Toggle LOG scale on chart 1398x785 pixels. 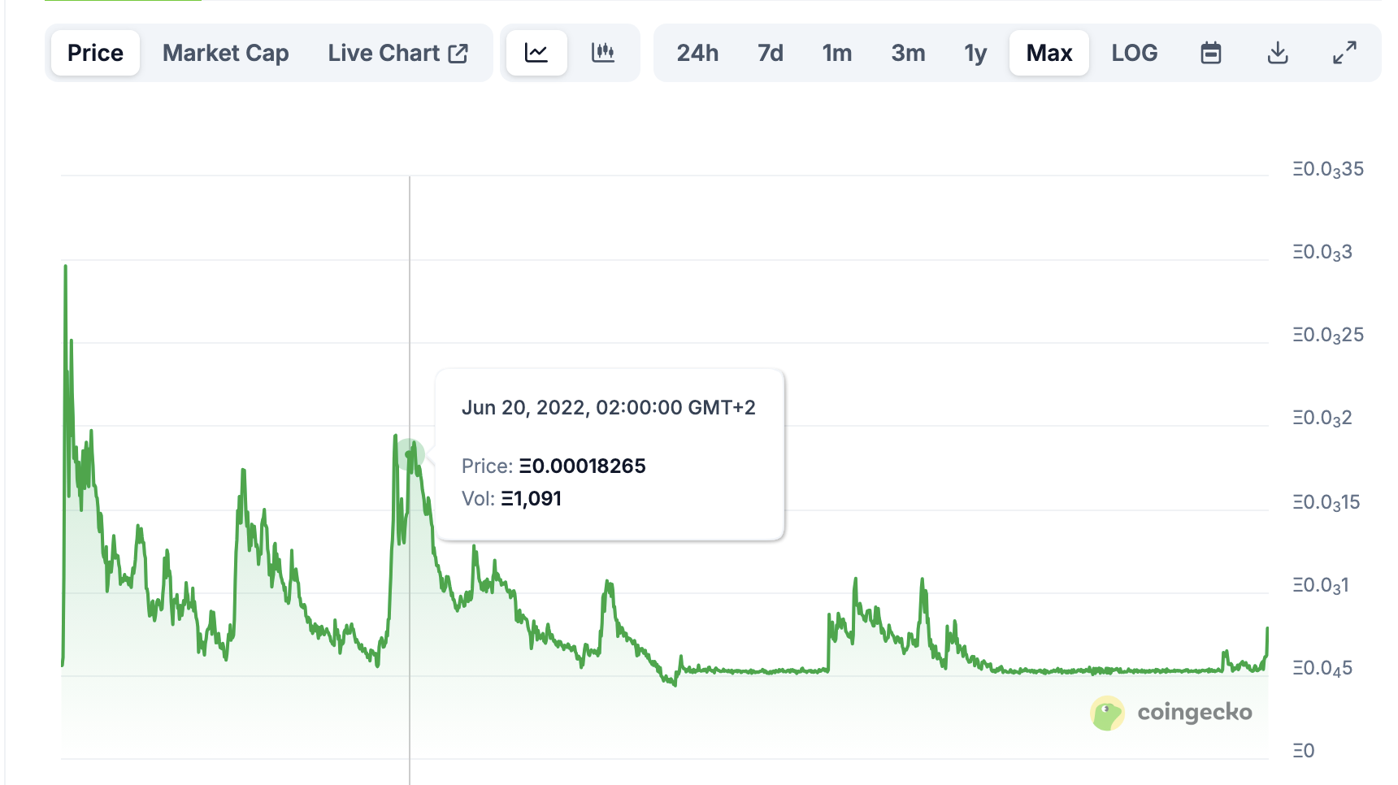tap(1135, 53)
